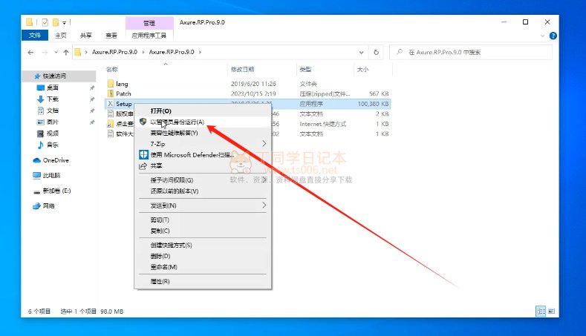This screenshot has height=336, width=586.
Task: Sort by the 修改日期 column header
Action: pos(243,69)
